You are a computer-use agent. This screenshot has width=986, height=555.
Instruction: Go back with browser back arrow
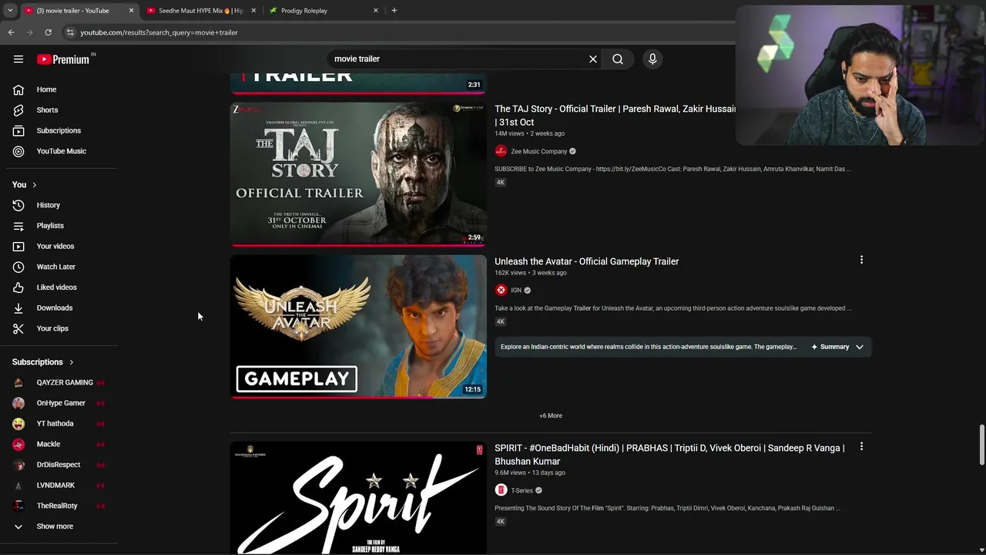[x=11, y=32]
